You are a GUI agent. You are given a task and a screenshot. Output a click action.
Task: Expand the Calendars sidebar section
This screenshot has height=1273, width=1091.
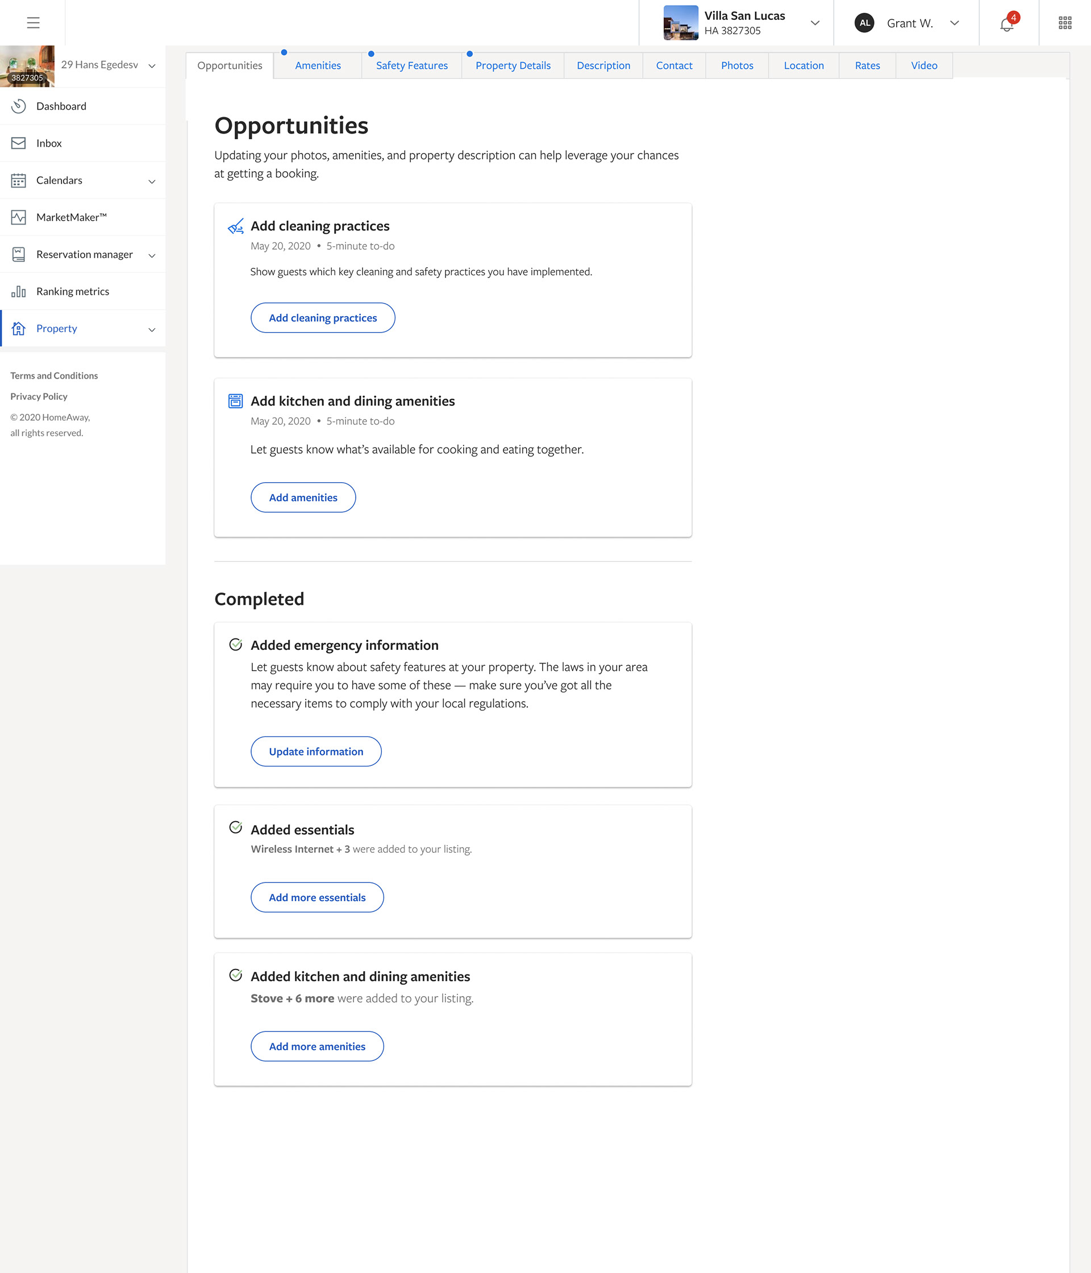coord(152,181)
